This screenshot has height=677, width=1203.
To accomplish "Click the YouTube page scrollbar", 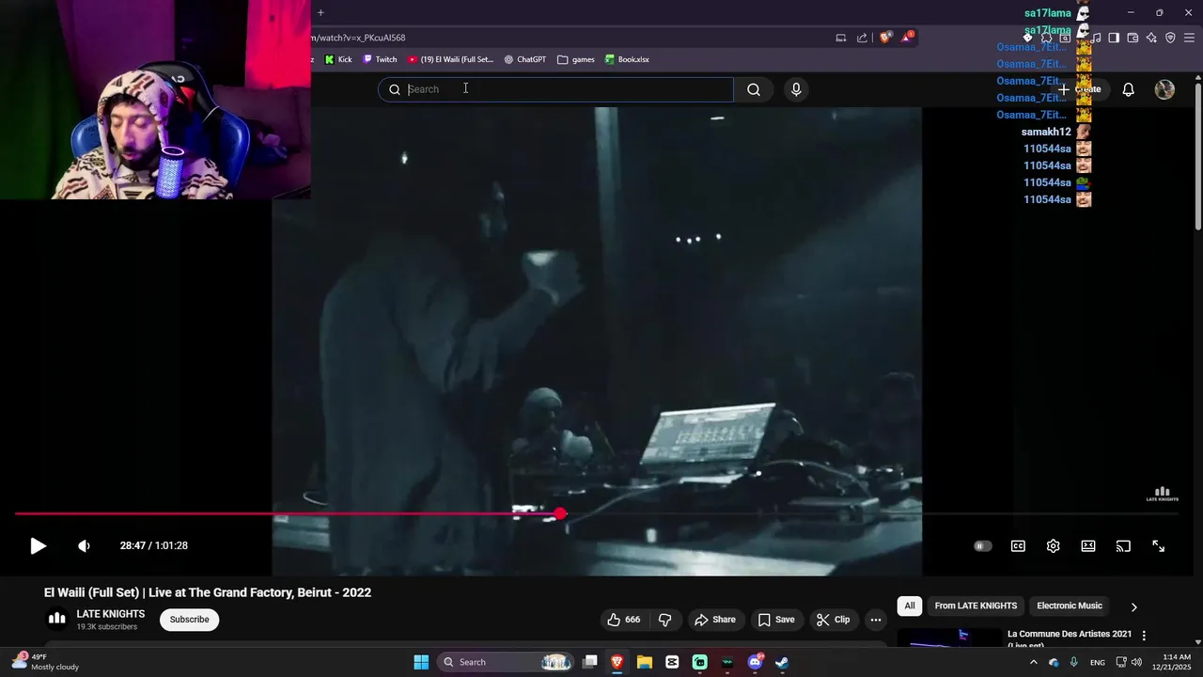I will click(x=1197, y=156).
